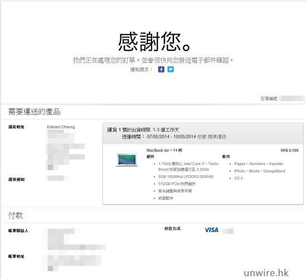This screenshot has height=279, width=306.
Task: Click the 07/05/2014 - 10/05/2014 delivery date
Action: coord(171,137)
